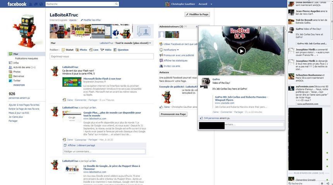Click Ajouter à mes Pages favorites
The width and height of the screenshot is (333, 185).
[x=24, y=105]
